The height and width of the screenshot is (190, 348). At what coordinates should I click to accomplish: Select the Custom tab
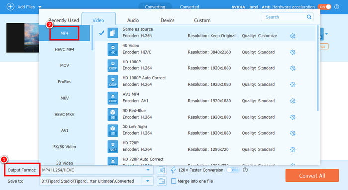(x=202, y=20)
